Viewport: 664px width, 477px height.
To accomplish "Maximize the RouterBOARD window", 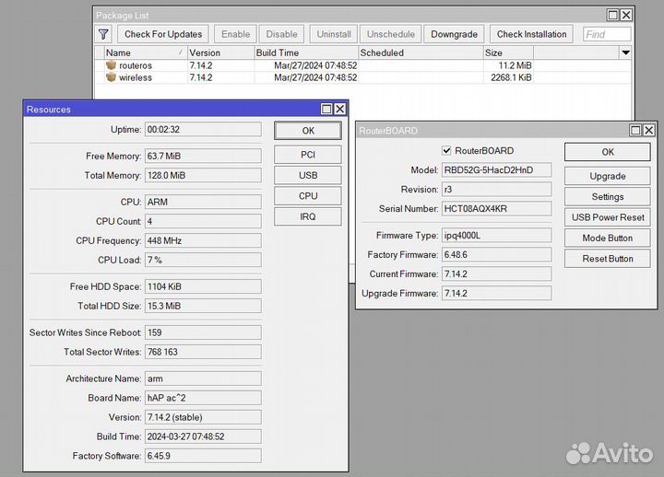I will (x=635, y=130).
